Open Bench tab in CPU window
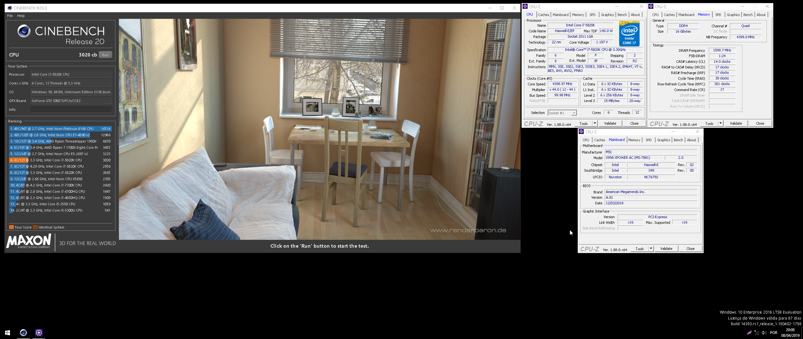803x339 pixels. (622, 15)
